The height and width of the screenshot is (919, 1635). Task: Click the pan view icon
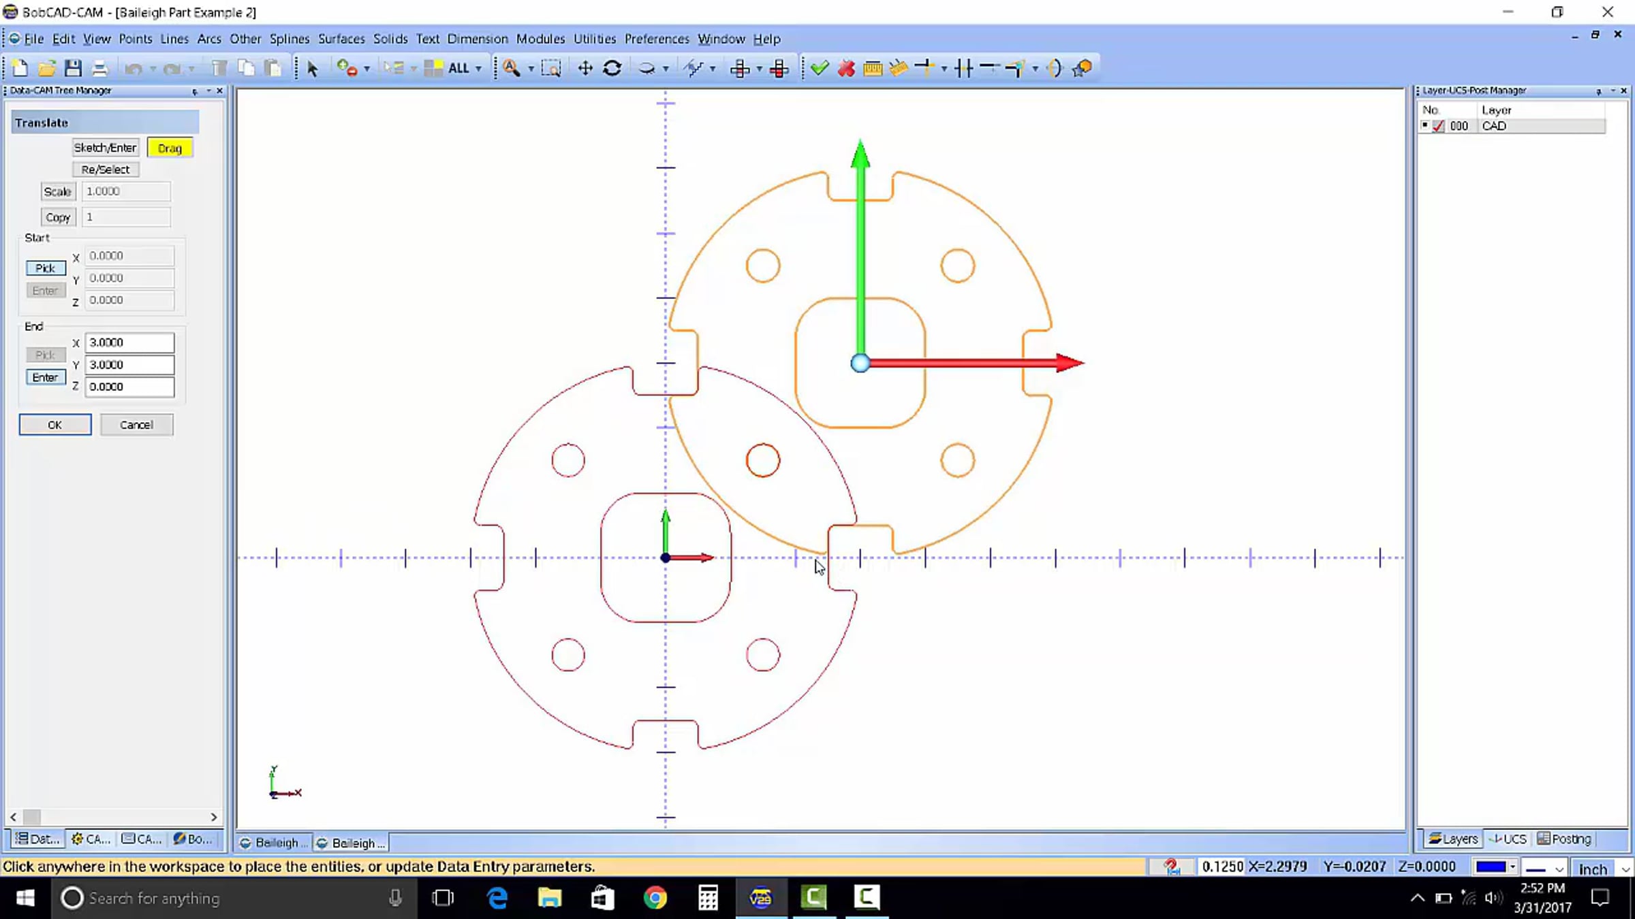tap(585, 68)
